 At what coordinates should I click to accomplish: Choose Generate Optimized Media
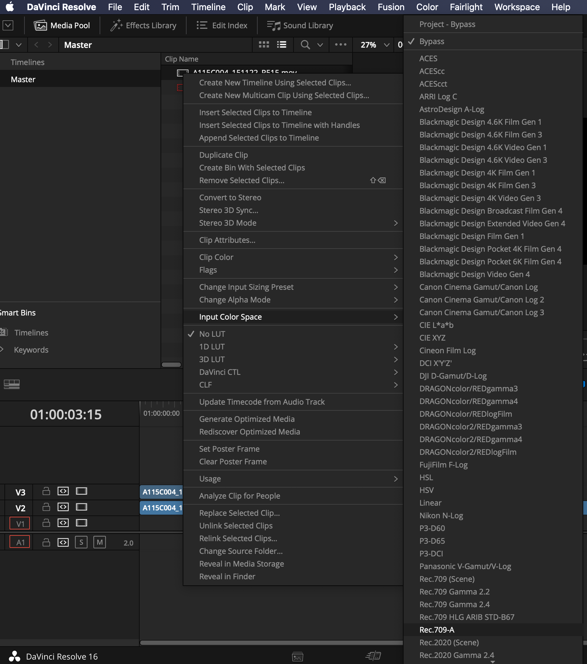293,419
